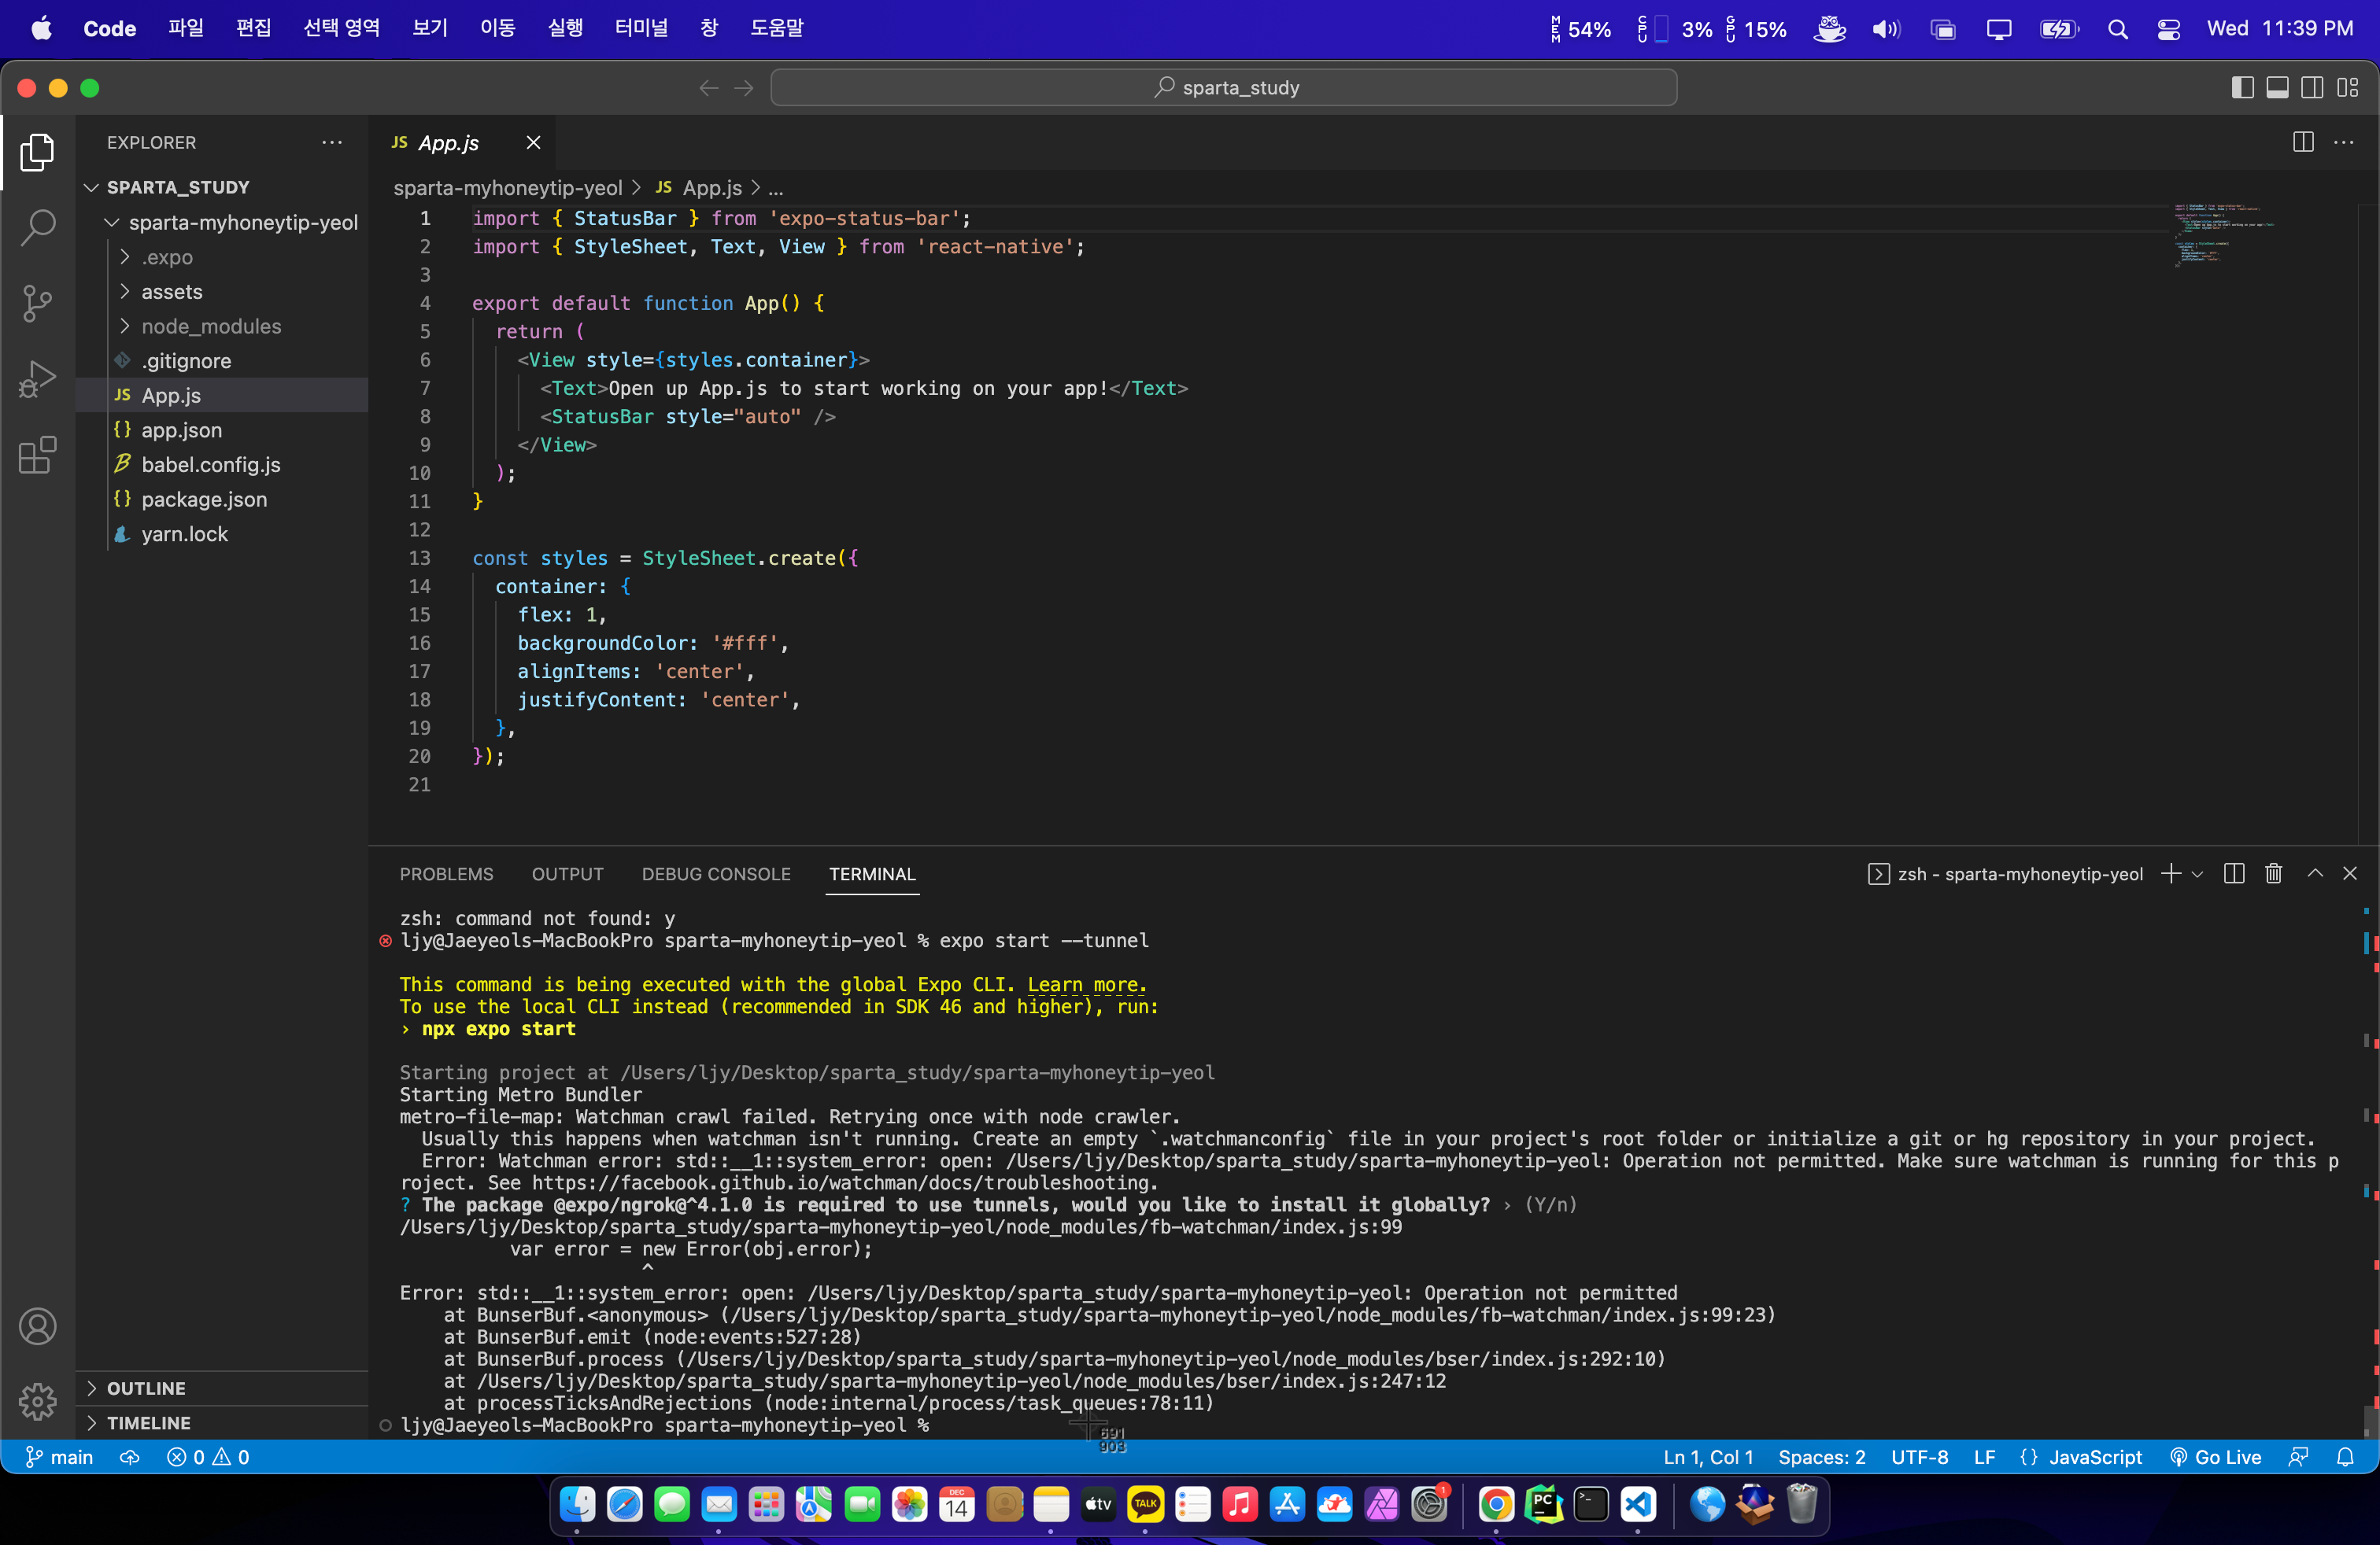Viewport: 2380px width, 1545px height.
Task: Go back with the navigation arrow
Action: coord(709,88)
